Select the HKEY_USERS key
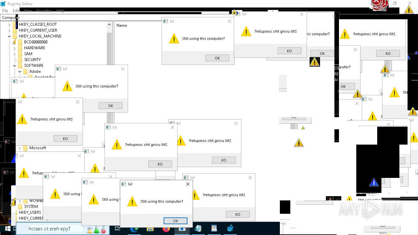The image size is (418, 235). [x=30, y=212]
